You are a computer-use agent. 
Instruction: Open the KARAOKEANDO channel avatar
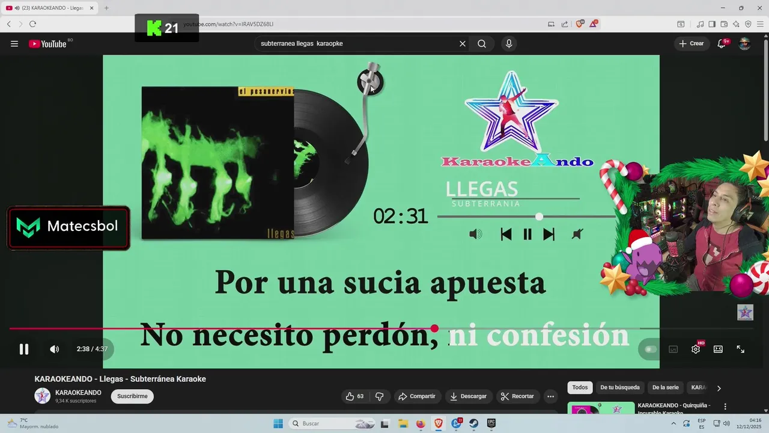[x=43, y=396]
